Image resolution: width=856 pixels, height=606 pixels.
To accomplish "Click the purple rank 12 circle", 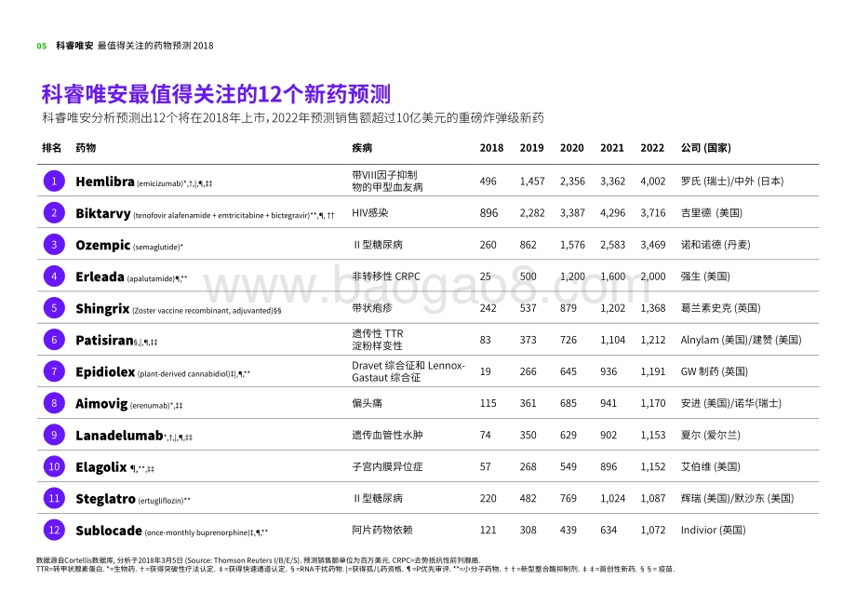I will coord(54,530).
